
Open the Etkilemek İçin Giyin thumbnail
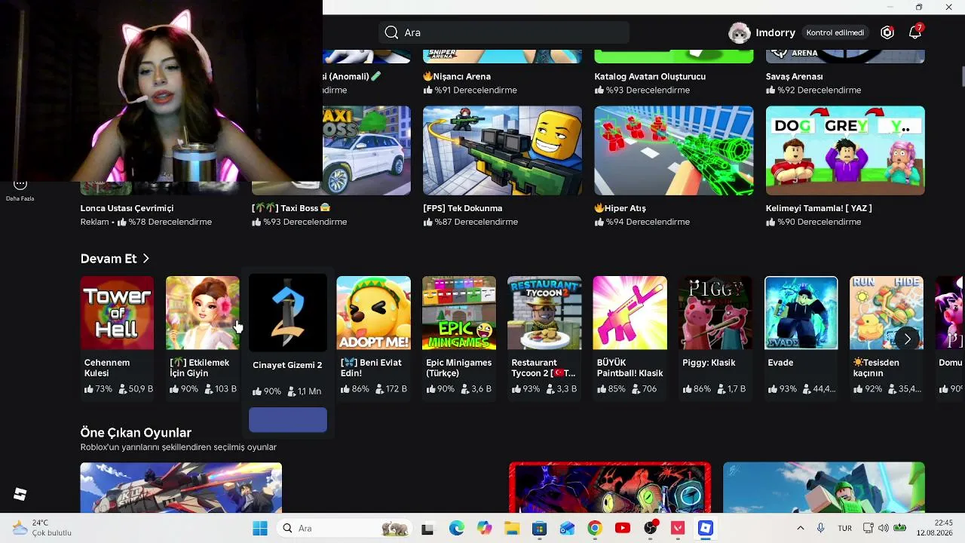coord(203,313)
